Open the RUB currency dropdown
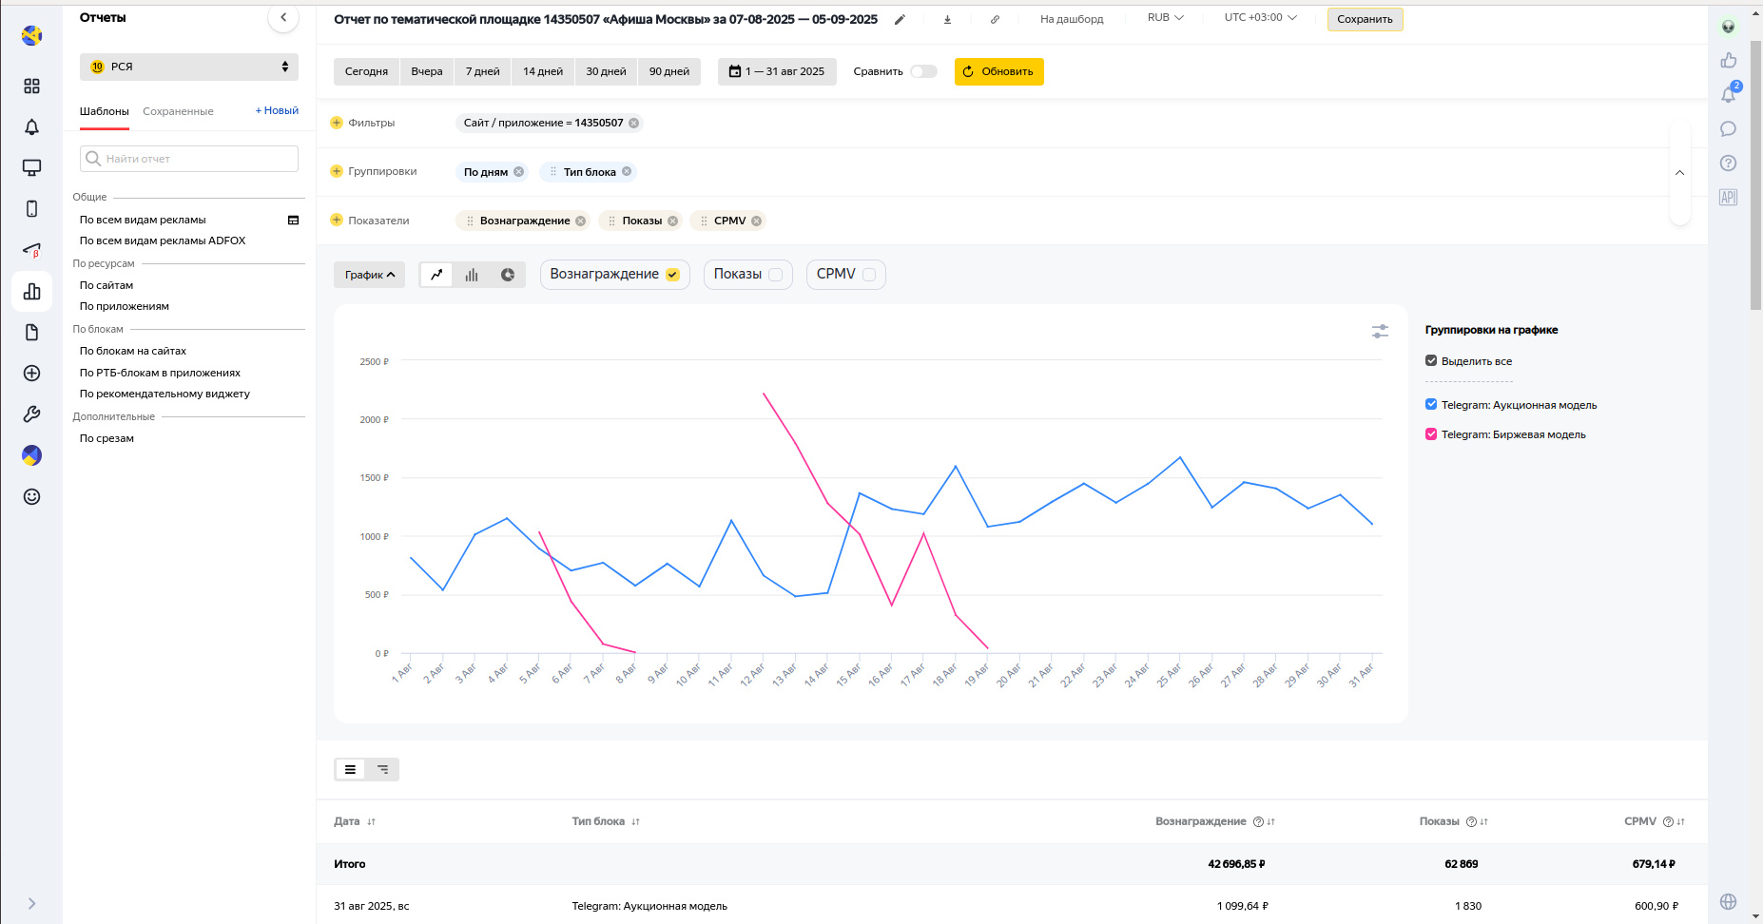The width and height of the screenshot is (1763, 924). coord(1165,18)
